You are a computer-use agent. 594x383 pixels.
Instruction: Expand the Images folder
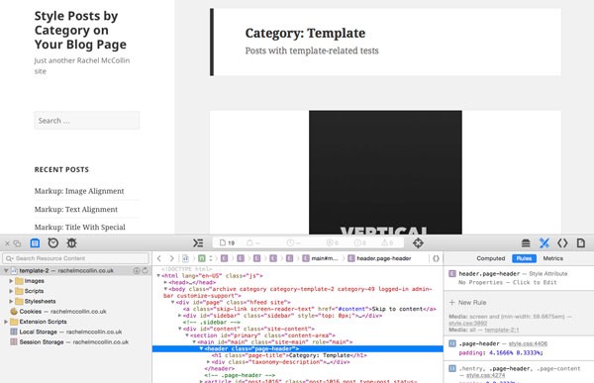(x=11, y=281)
